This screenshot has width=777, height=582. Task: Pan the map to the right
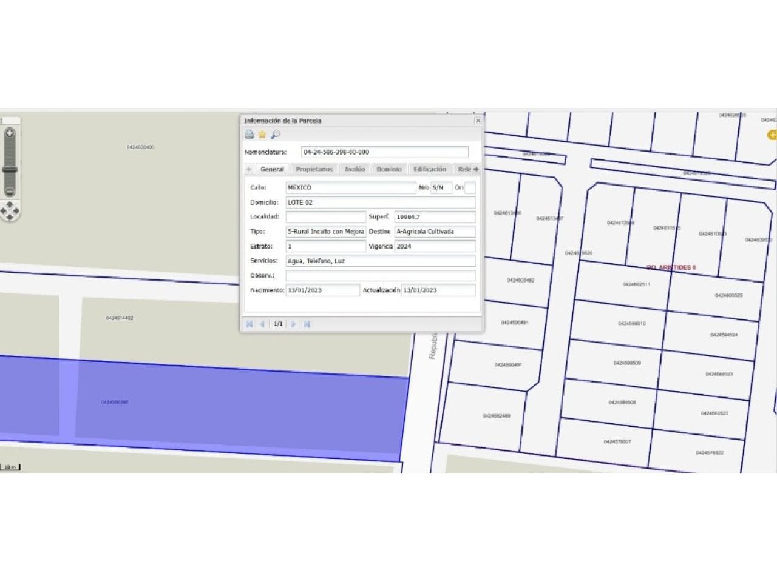[16, 211]
